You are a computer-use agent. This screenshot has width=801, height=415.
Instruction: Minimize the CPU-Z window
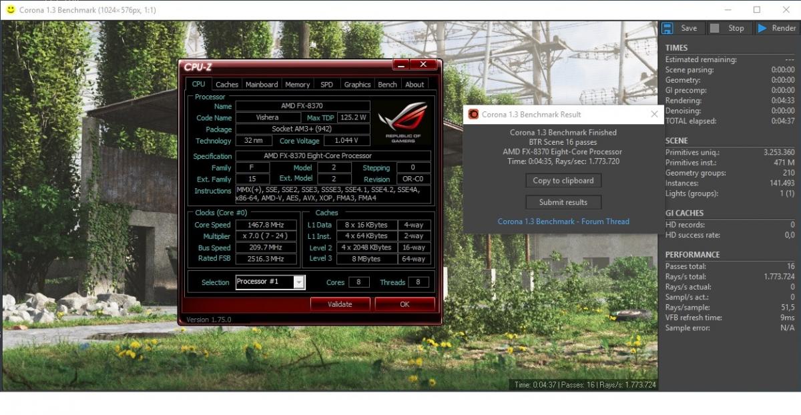(401, 64)
